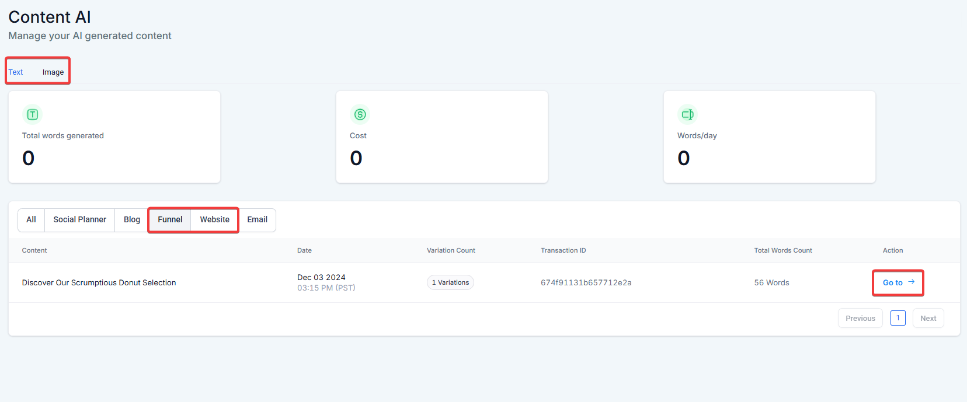
Task: Click the Total words generated text icon
Action: click(33, 114)
